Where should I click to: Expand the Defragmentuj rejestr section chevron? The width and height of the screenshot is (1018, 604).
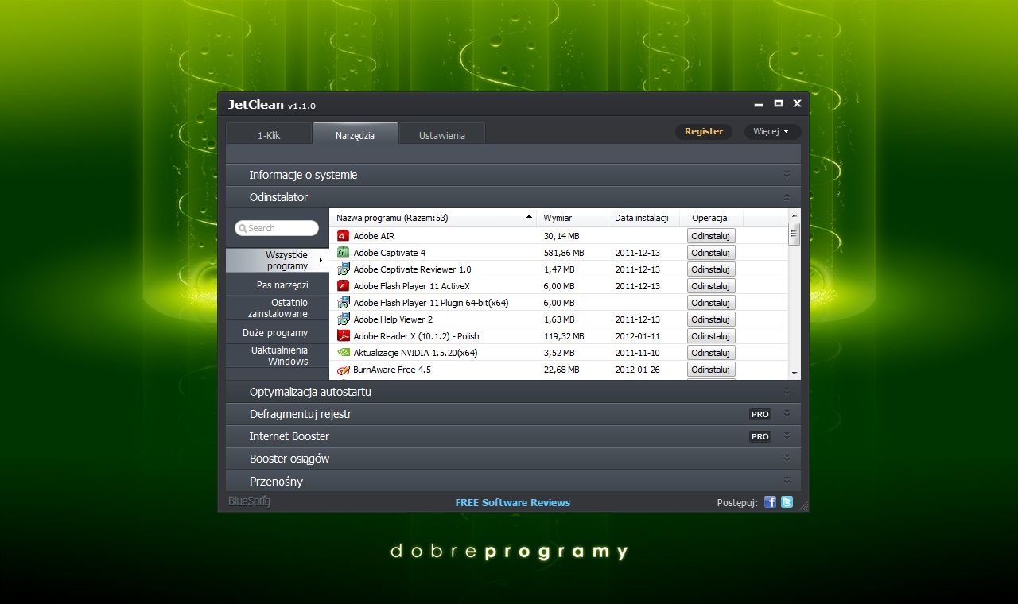pos(787,414)
